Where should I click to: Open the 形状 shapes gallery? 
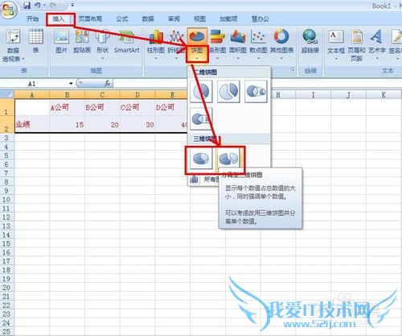coord(102,44)
